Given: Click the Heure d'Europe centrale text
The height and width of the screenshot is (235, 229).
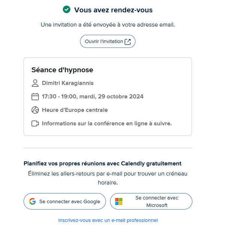Looking at the screenshot, I should [x=75, y=110].
